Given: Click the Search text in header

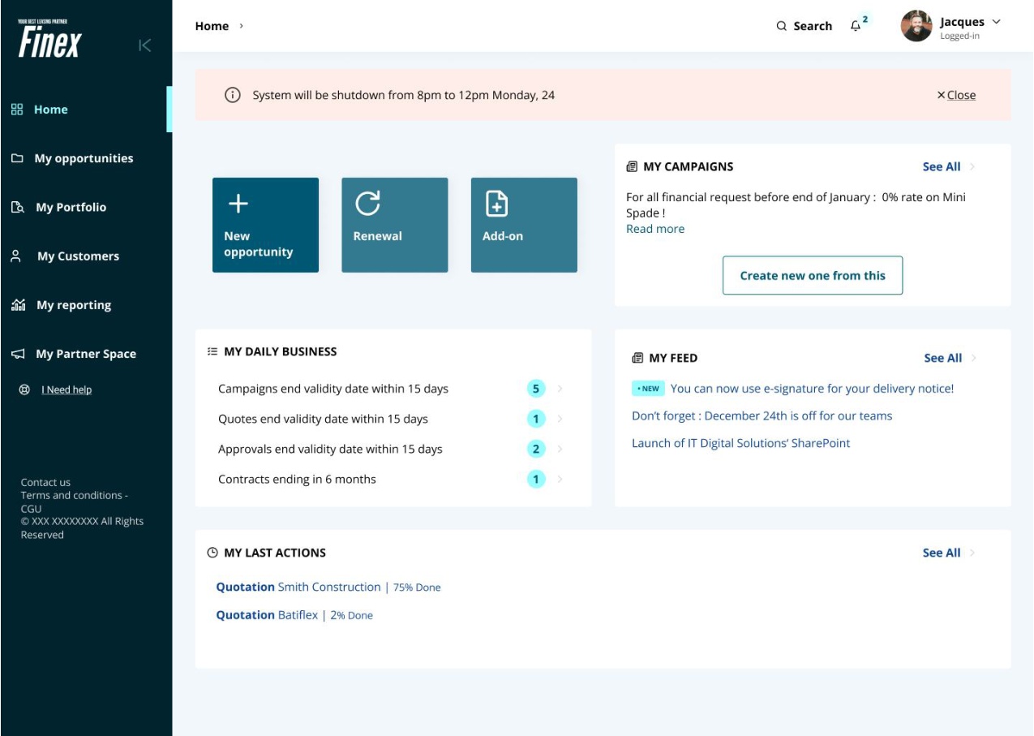Looking at the screenshot, I should click(813, 26).
